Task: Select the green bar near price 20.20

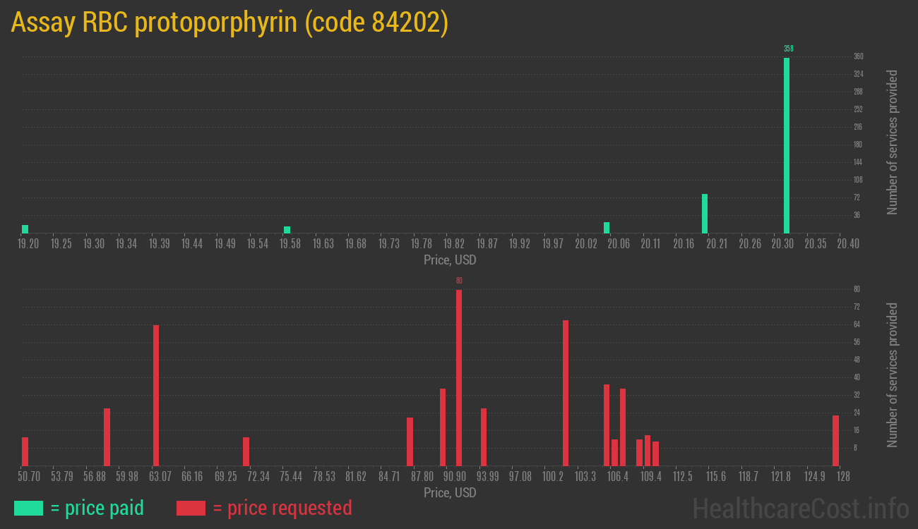Action: click(705, 212)
